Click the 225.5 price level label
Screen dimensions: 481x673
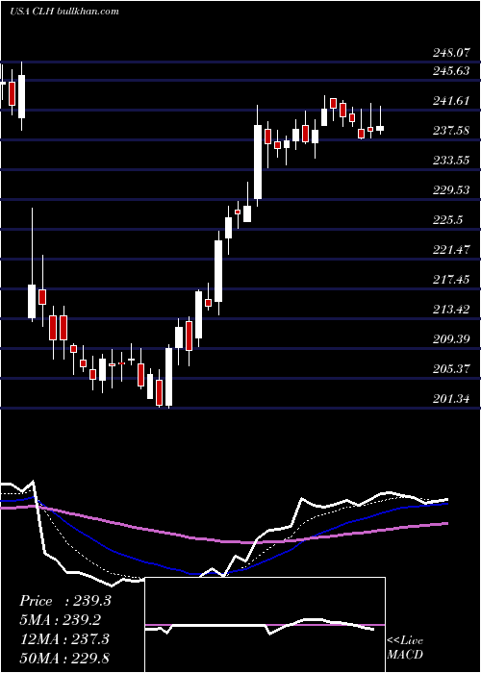pyautogui.click(x=447, y=220)
